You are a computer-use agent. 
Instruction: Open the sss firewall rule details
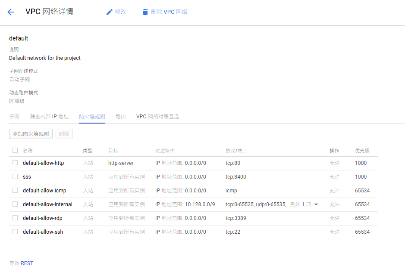coord(26,176)
